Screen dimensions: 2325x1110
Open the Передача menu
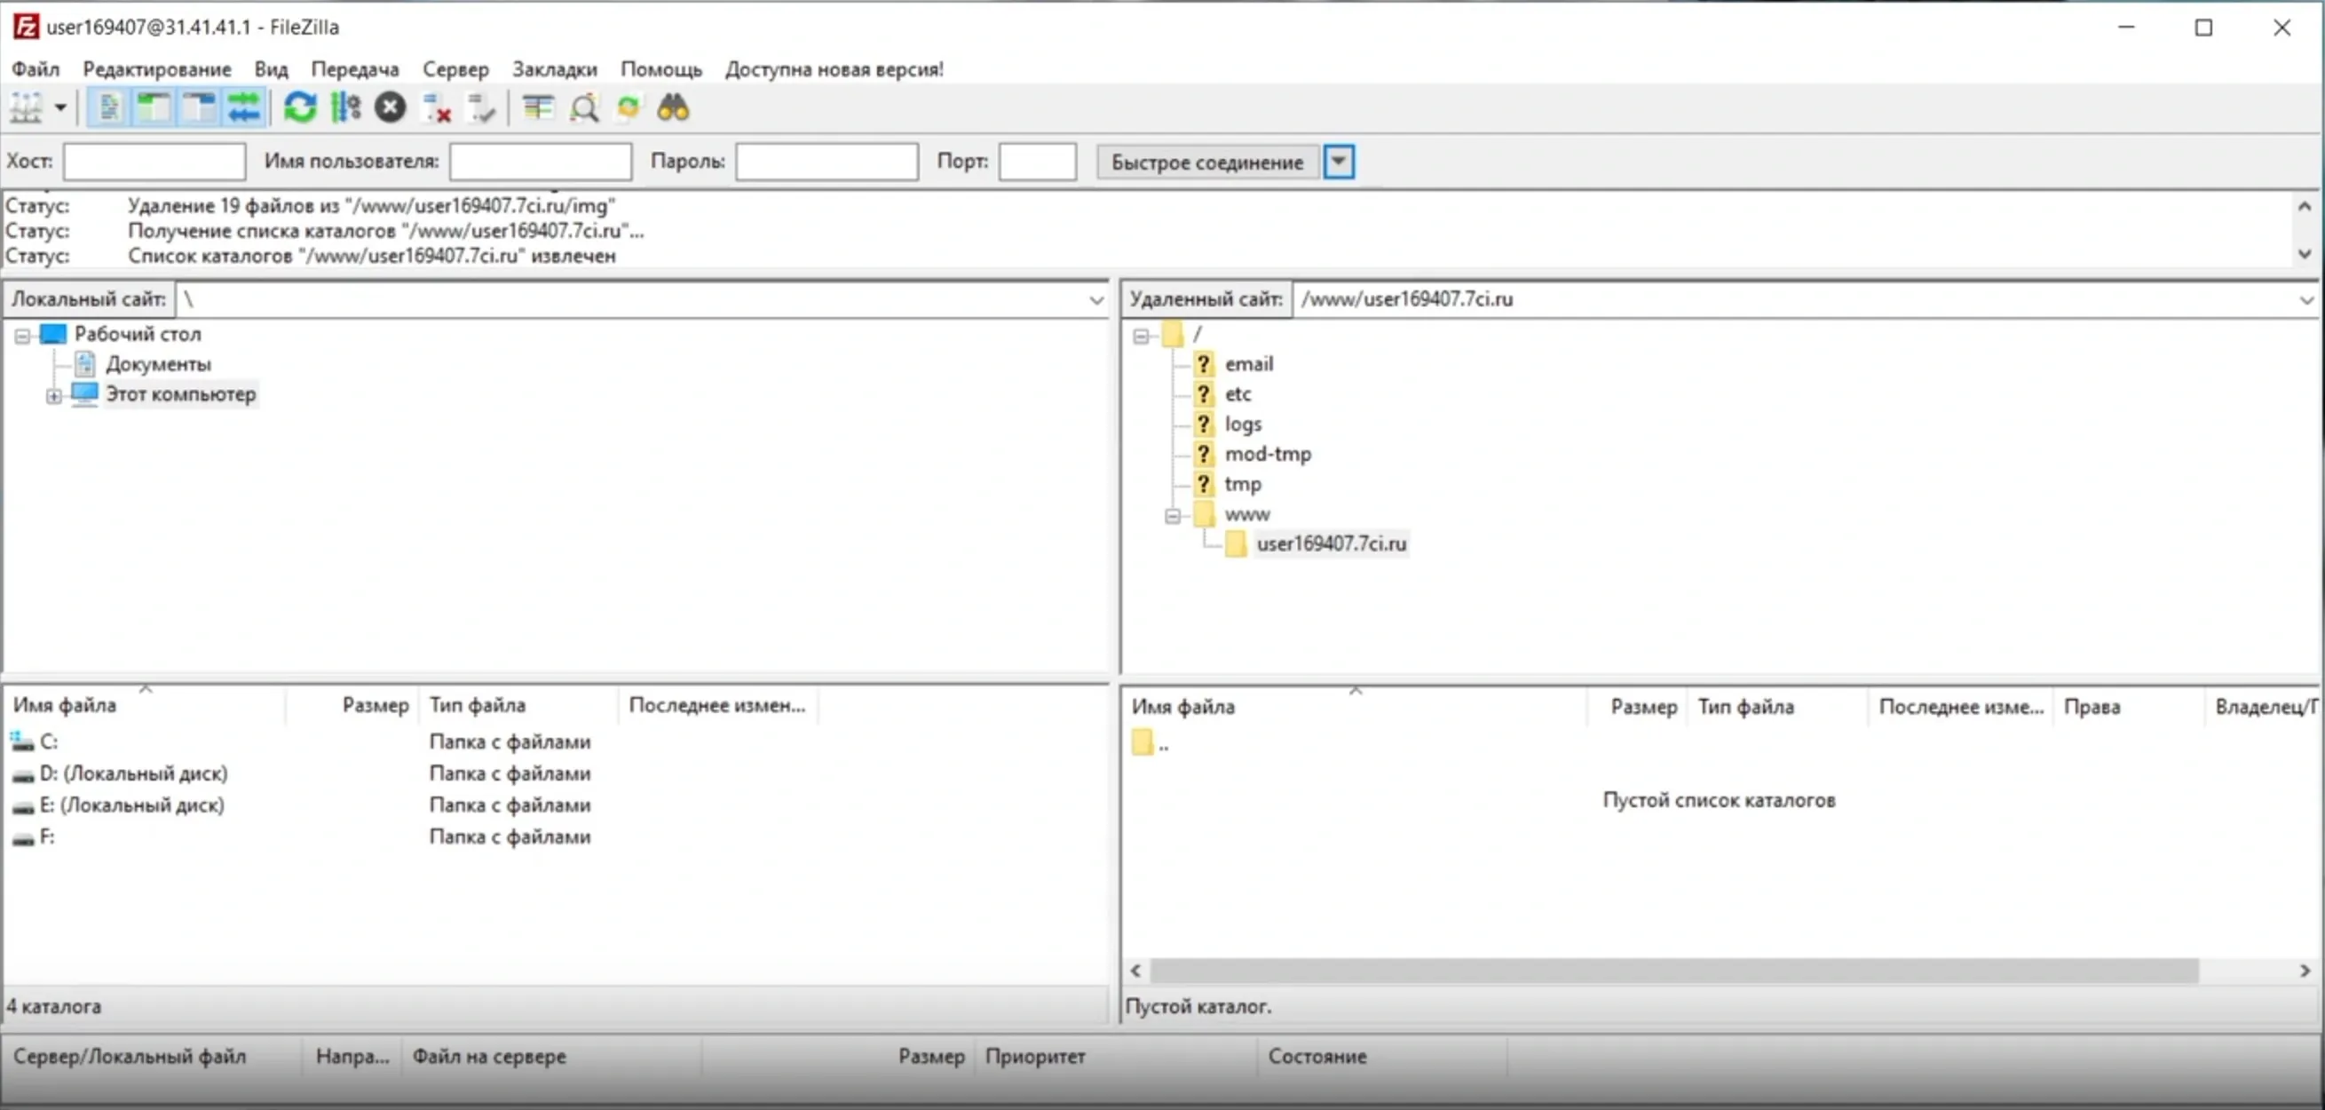pyautogui.click(x=355, y=69)
